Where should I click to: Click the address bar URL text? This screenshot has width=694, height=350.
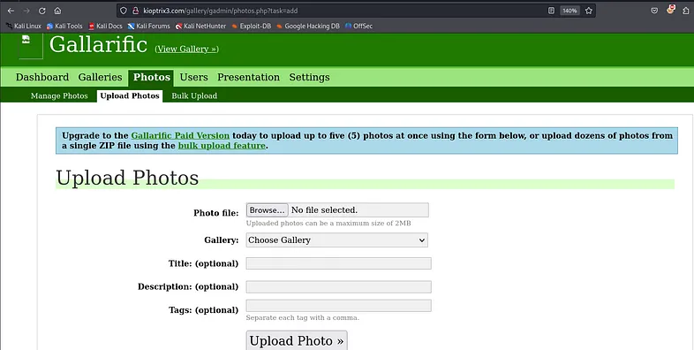tap(221, 11)
